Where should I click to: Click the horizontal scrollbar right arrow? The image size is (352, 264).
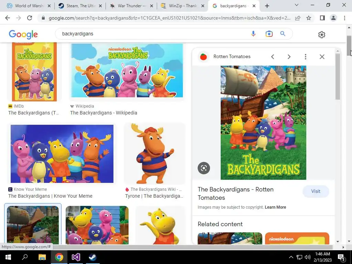click(343, 247)
